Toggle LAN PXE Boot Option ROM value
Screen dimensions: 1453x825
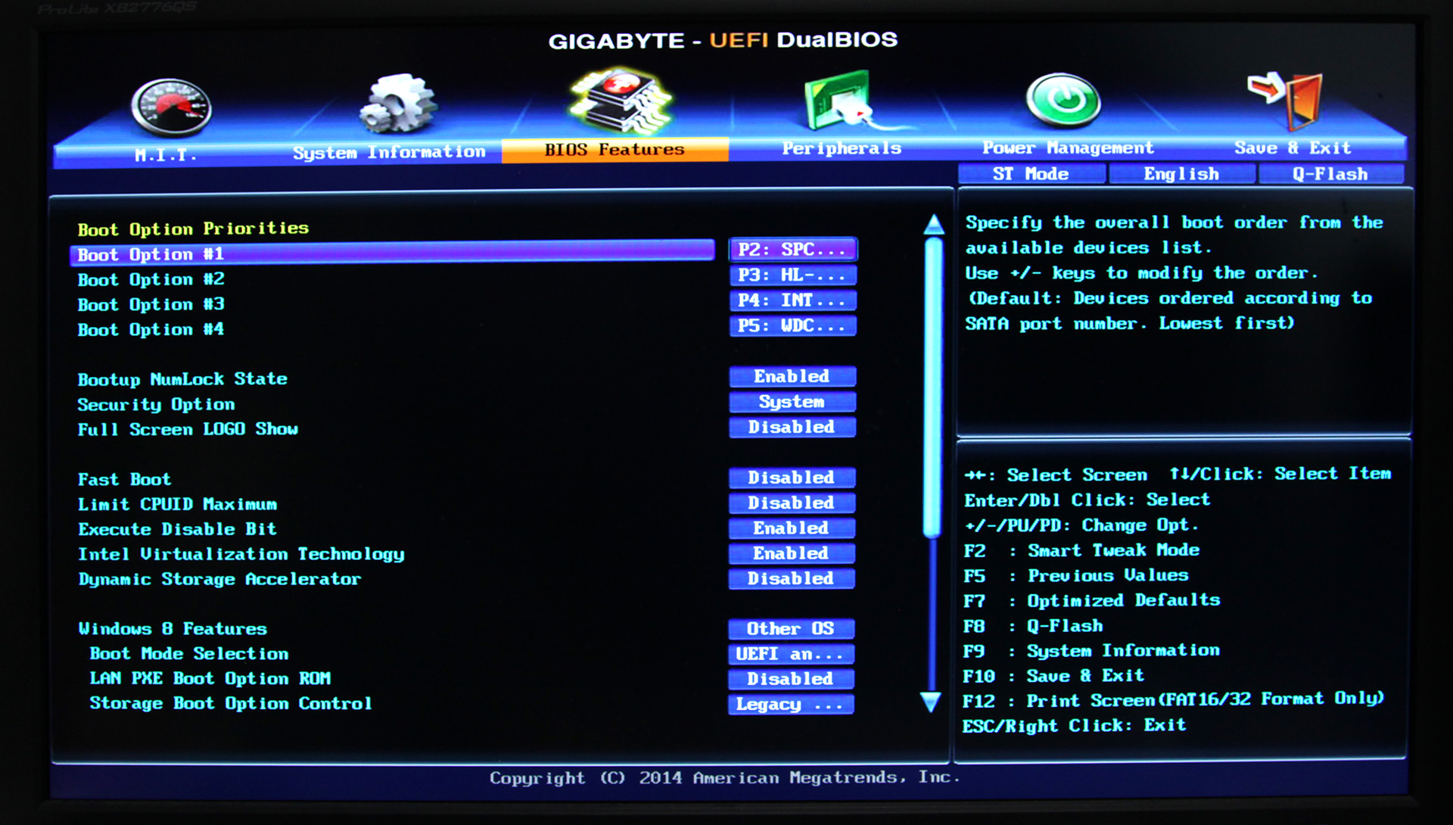(791, 679)
